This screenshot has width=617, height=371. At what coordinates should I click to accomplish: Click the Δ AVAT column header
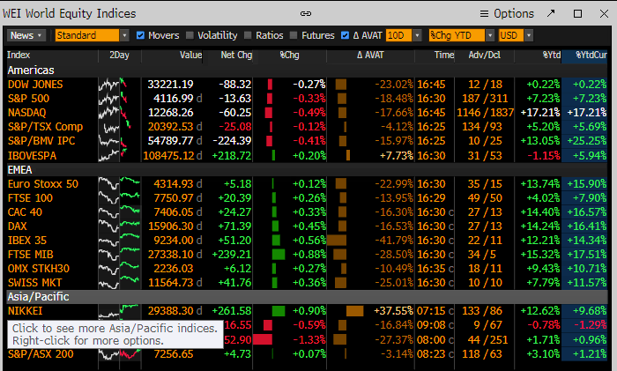click(x=370, y=56)
